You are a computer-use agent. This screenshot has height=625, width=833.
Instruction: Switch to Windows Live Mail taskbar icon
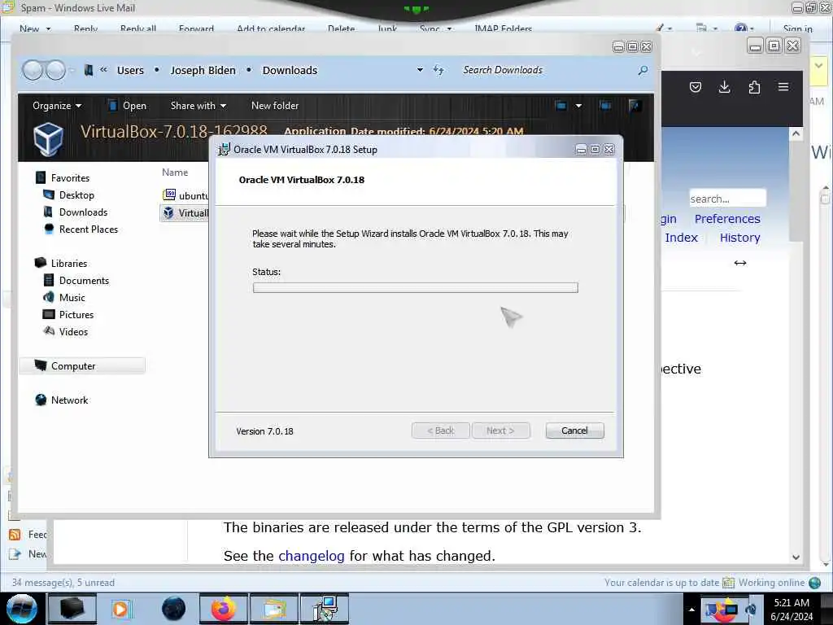[273, 609]
